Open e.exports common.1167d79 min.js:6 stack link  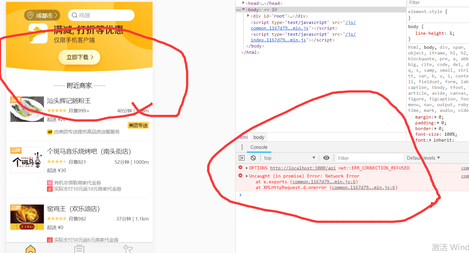pos(324,182)
